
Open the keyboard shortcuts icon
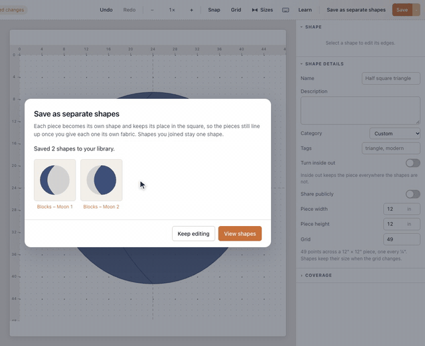point(286,10)
